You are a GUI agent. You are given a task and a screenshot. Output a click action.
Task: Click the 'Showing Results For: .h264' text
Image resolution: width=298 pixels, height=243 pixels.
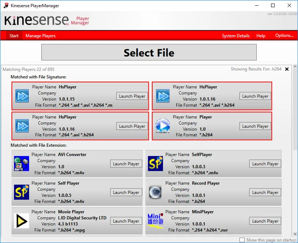(256, 69)
